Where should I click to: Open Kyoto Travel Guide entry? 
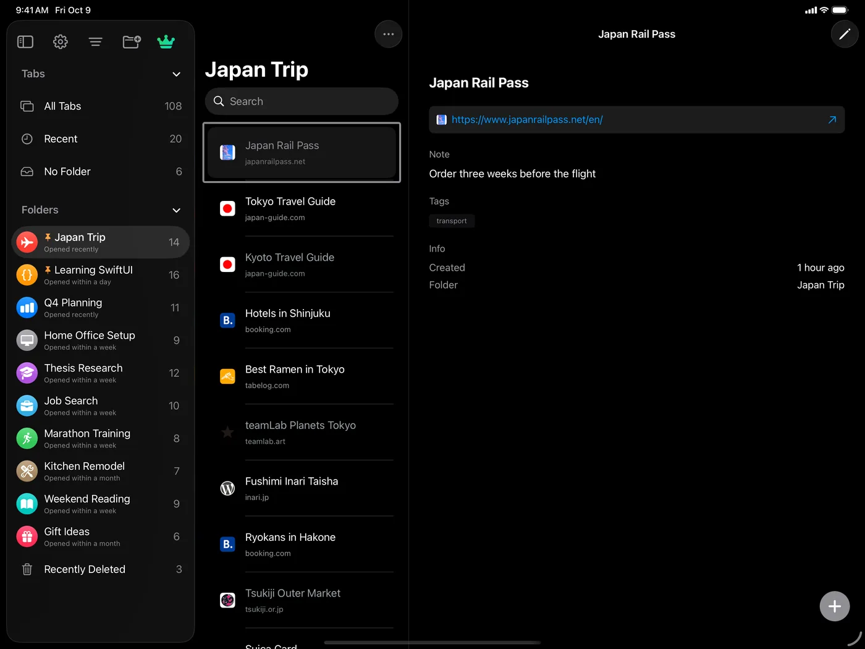coord(302,265)
